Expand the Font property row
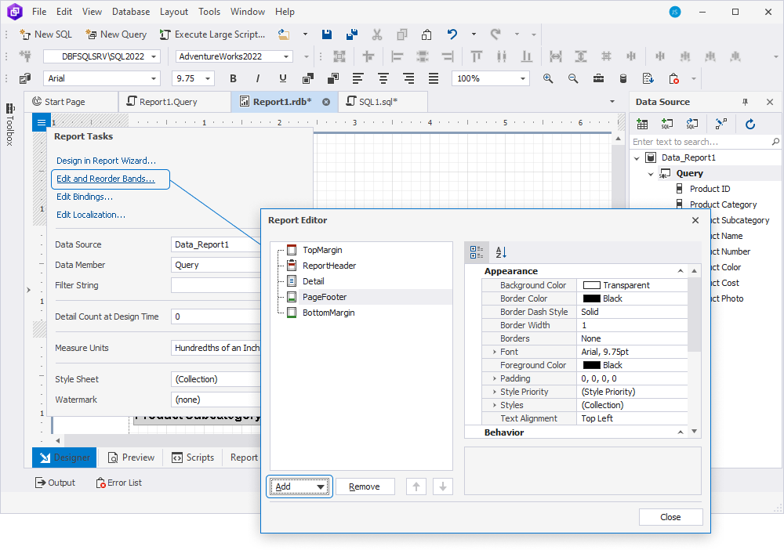 point(495,353)
